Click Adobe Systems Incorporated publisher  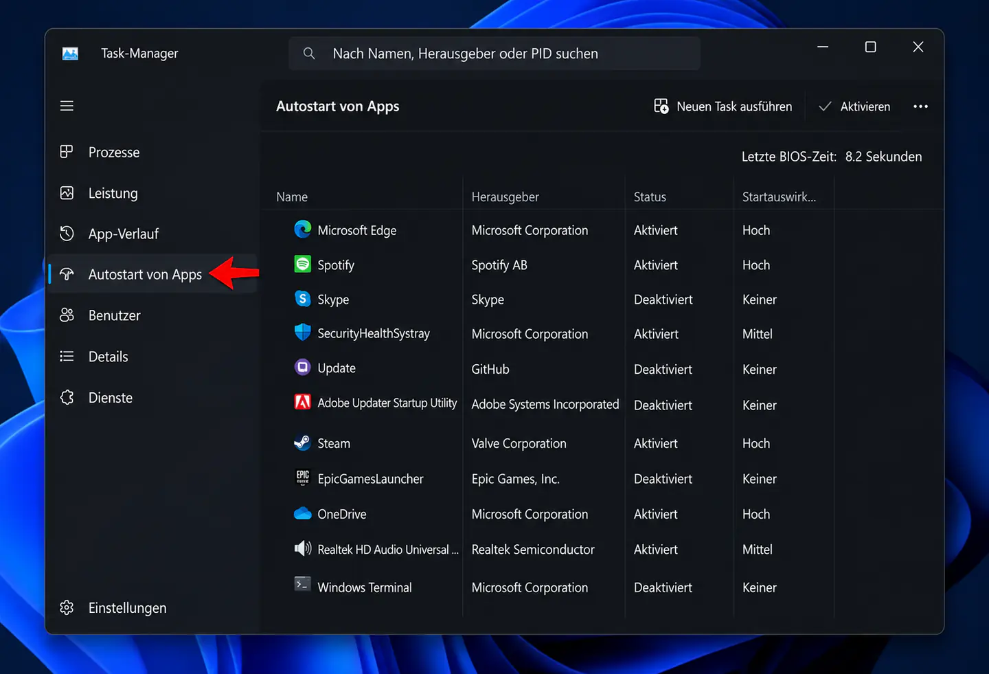(x=545, y=405)
